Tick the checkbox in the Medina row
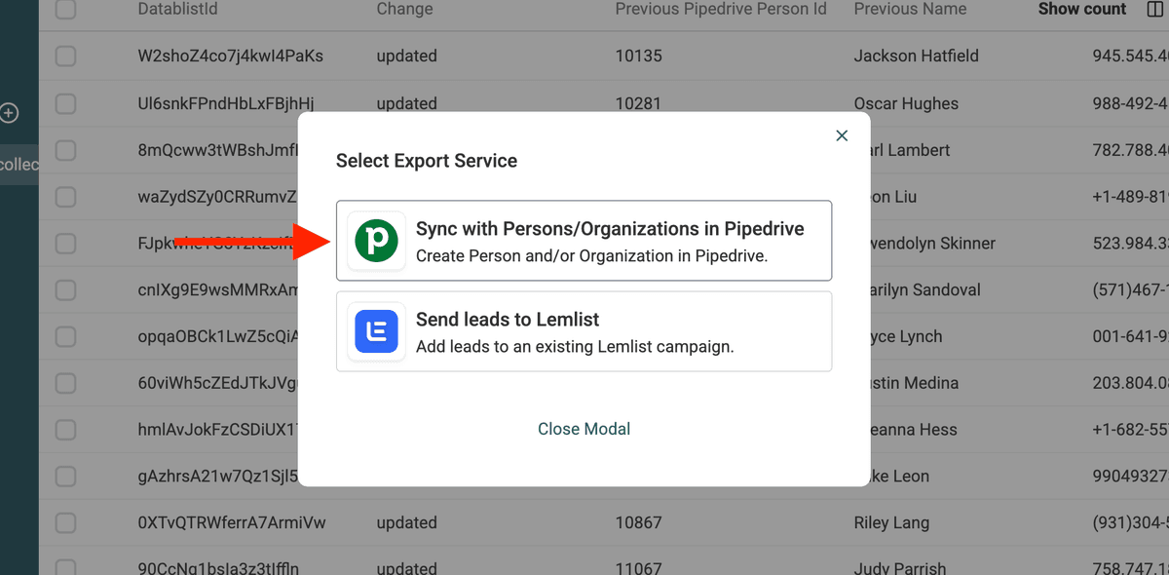This screenshot has width=1169, height=575. tap(65, 383)
